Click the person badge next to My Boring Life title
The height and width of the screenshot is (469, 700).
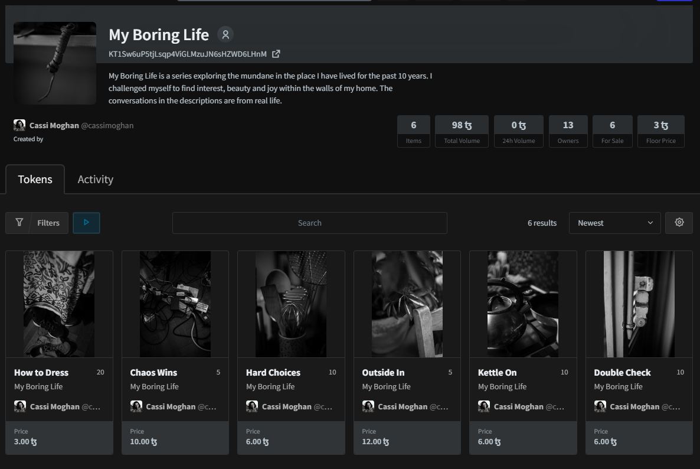click(x=225, y=34)
